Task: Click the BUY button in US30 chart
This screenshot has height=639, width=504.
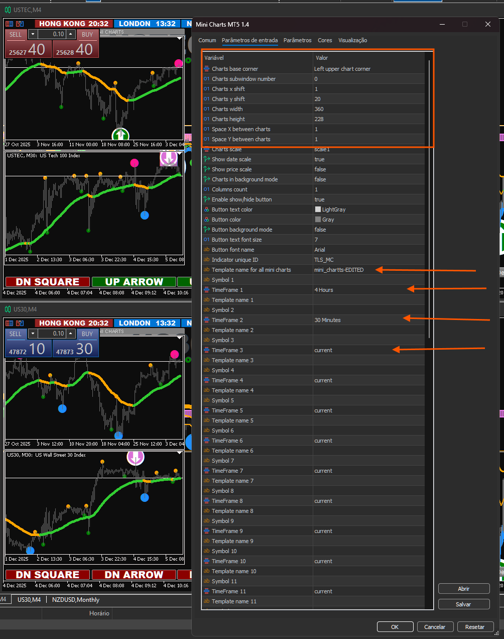Action: click(87, 334)
